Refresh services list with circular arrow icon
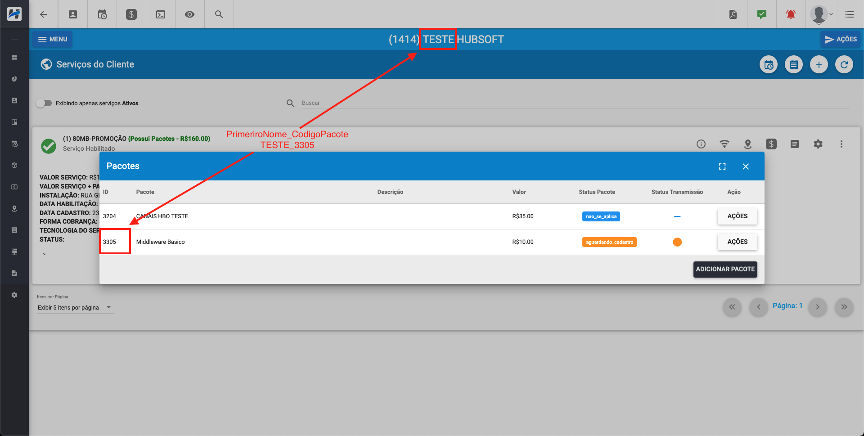 click(844, 64)
